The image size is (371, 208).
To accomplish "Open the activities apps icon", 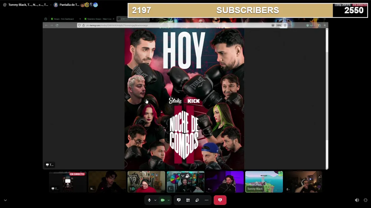I will pyautogui.click(x=188, y=200).
